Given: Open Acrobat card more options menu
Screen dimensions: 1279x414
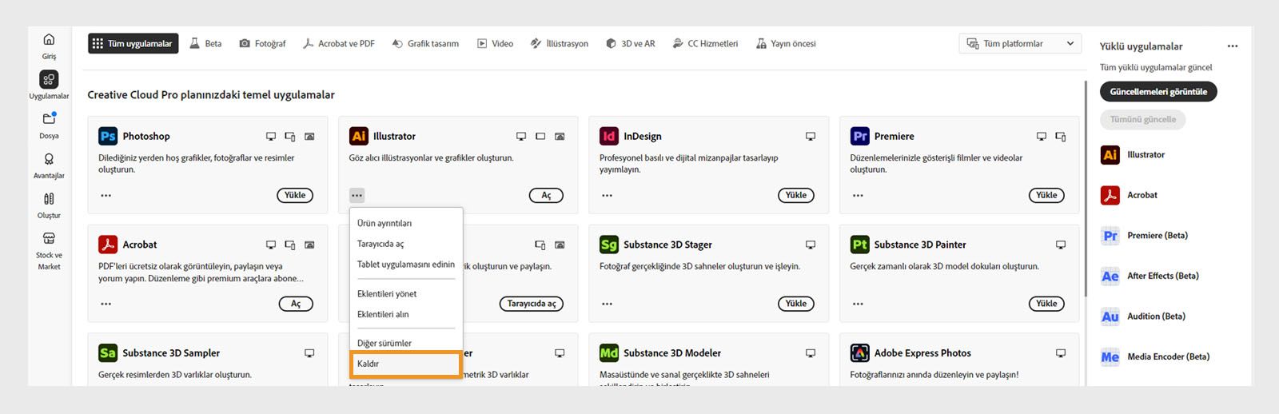Looking at the screenshot, I should [x=106, y=304].
